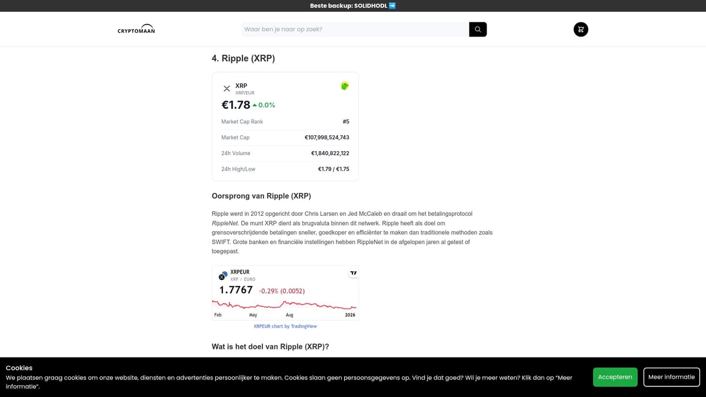Click the 1.7767 quote on the chart
The width and height of the screenshot is (706, 397).
point(235,289)
